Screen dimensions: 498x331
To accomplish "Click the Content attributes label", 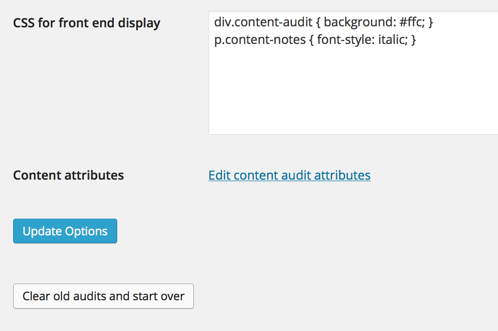I will pos(69,175).
